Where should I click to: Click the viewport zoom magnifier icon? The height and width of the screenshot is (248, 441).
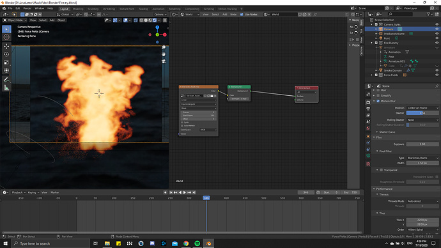click(164, 47)
